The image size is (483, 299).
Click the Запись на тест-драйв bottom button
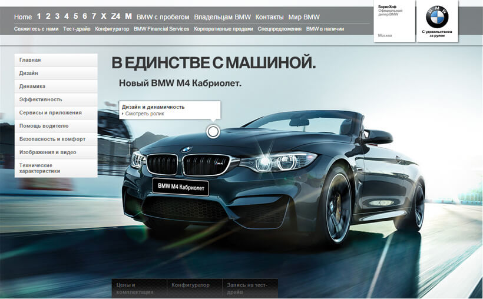(250, 288)
